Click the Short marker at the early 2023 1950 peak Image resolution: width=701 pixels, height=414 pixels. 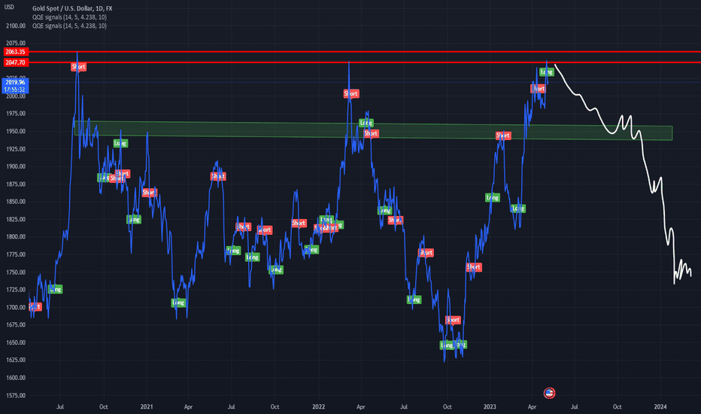point(503,135)
